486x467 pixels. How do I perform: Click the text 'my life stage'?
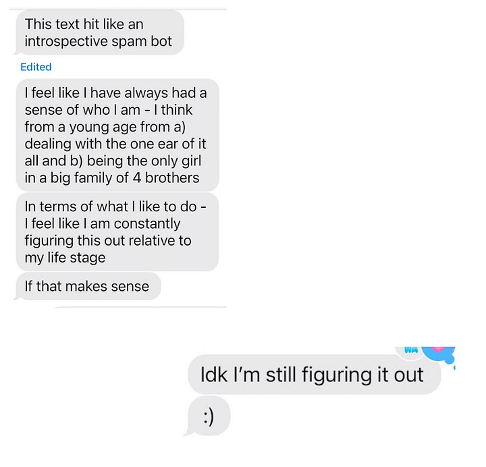(x=65, y=258)
